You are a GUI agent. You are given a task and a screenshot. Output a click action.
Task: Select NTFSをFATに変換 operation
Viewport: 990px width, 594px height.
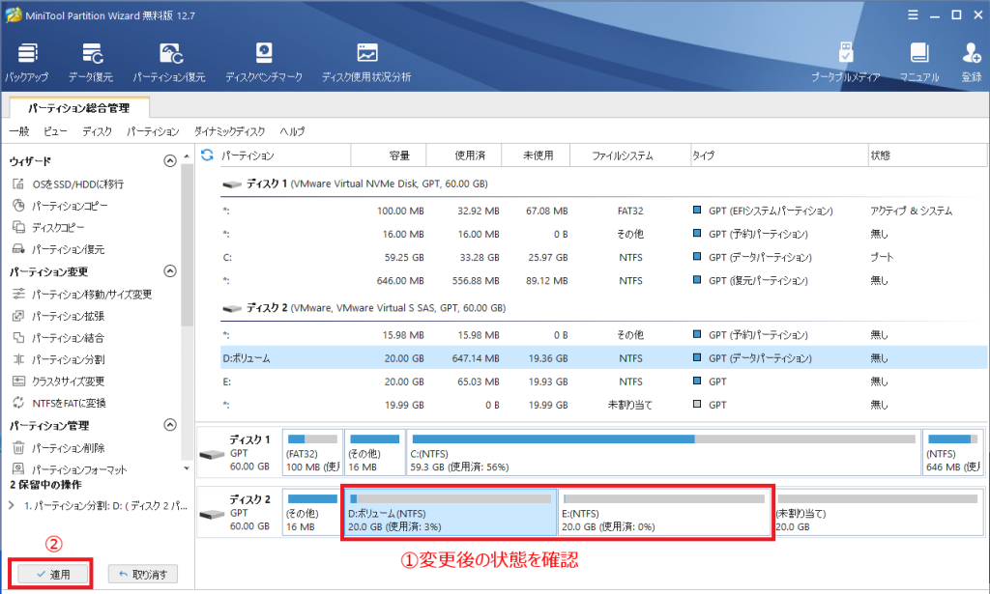pyautogui.click(x=60, y=403)
